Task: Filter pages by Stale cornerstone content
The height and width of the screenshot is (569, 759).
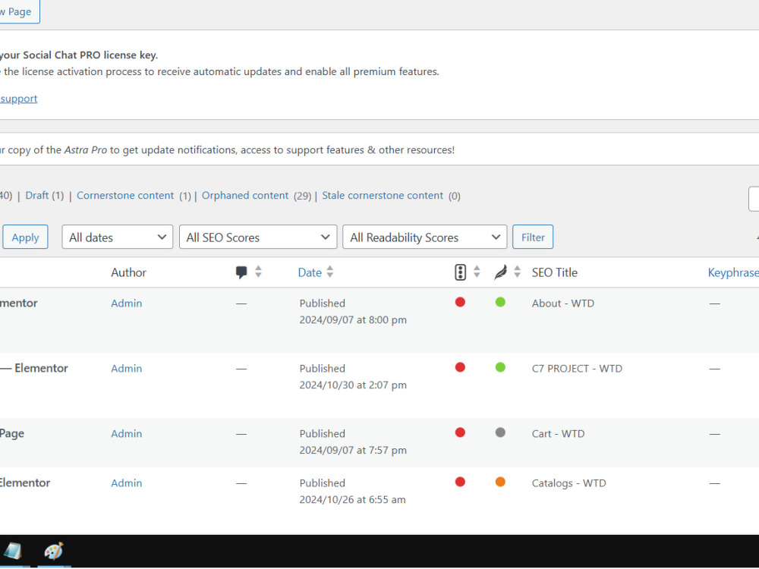Action: click(383, 196)
